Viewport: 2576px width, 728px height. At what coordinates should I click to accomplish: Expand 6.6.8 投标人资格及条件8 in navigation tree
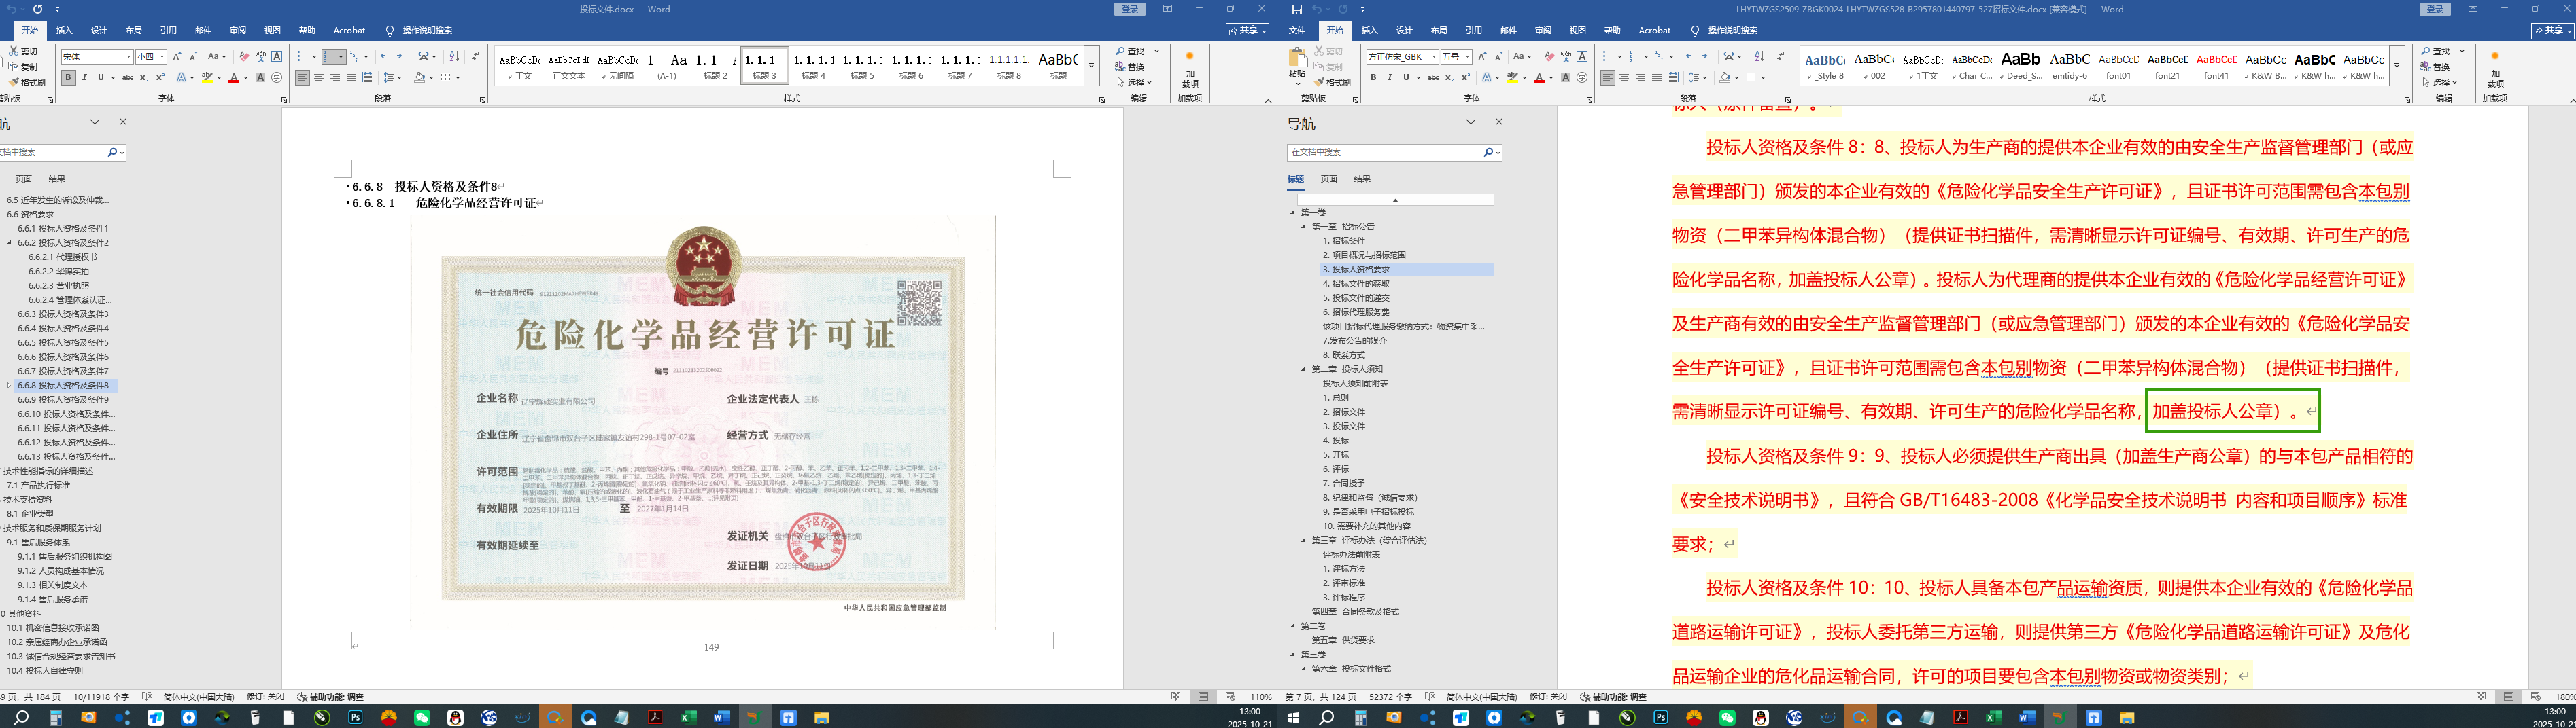coord(9,386)
